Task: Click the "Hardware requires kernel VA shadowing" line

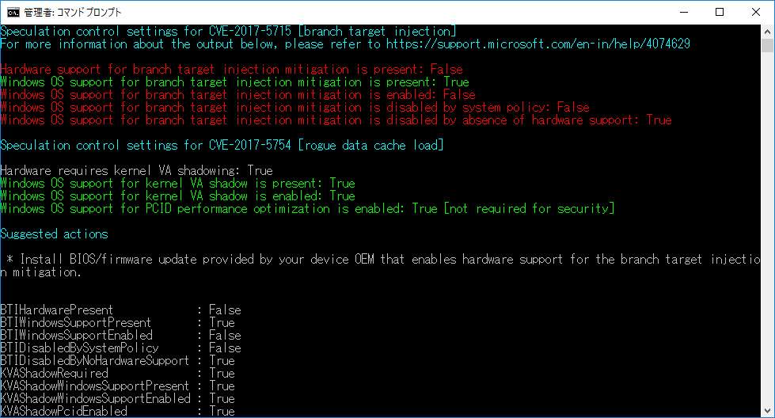Action: click(x=136, y=171)
